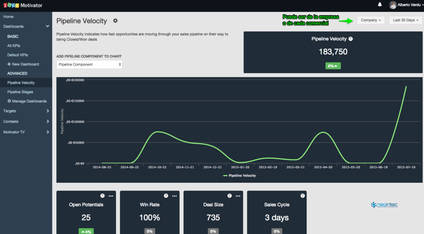424x234 pixels.
Task: Click the ADVANCED section heading
Action: point(17,73)
